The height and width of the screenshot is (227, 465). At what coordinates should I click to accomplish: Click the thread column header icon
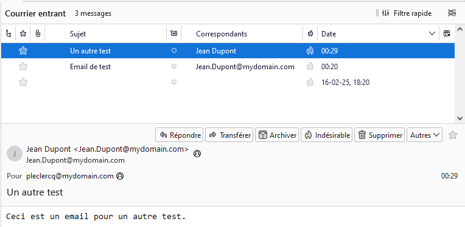click(x=9, y=34)
